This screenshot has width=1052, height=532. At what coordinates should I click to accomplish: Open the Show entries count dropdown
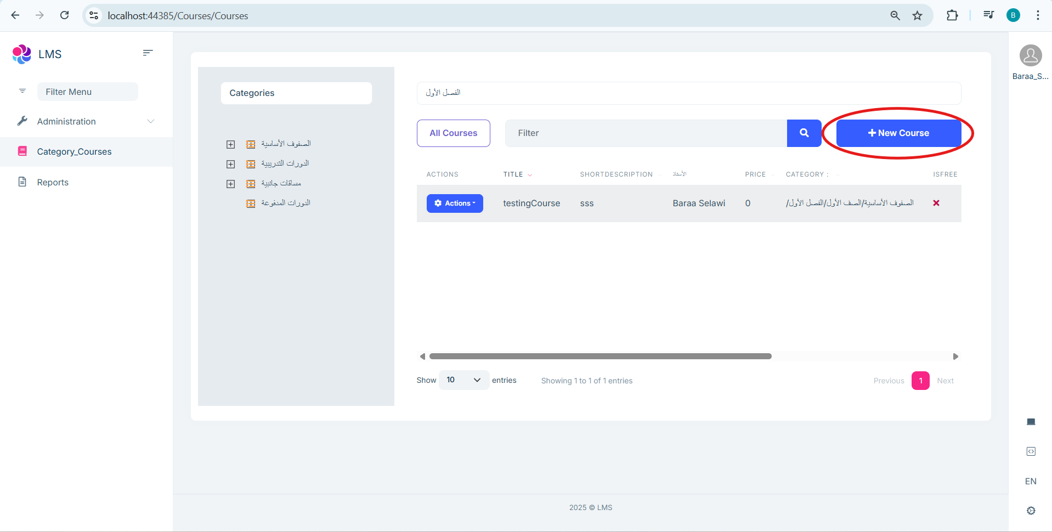[464, 380]
